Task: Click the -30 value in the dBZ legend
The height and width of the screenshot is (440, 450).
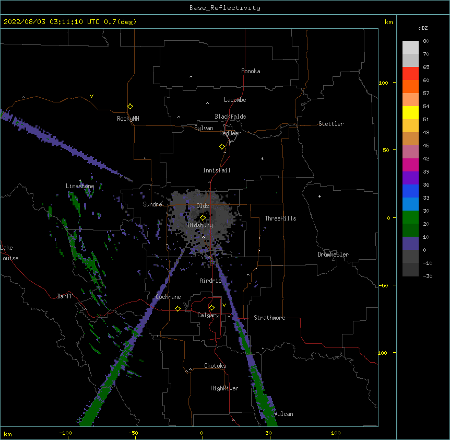Action: pos(428,276)
